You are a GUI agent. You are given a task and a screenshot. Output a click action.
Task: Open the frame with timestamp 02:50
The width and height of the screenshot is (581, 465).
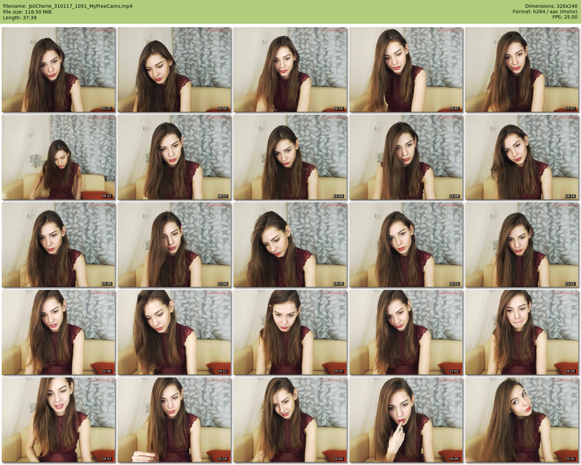click(x=174, y=70)
